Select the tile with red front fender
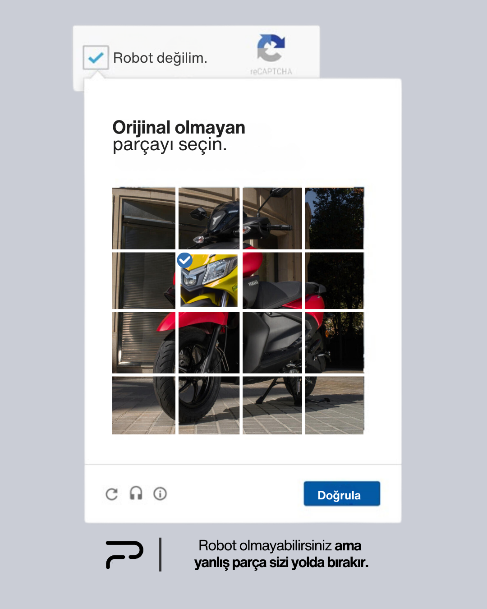 [x=209, y=342]
